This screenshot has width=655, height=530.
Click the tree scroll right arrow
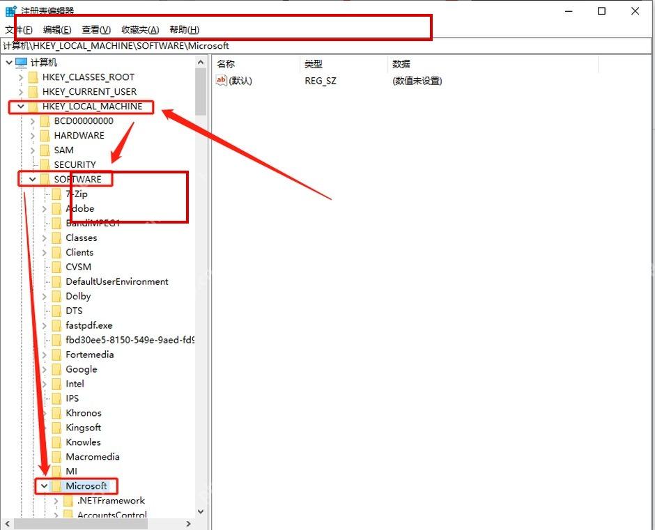[x=188, y=524]
